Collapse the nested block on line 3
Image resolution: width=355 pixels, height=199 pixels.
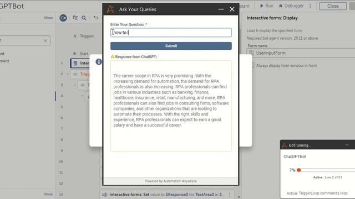click(75, 85)
